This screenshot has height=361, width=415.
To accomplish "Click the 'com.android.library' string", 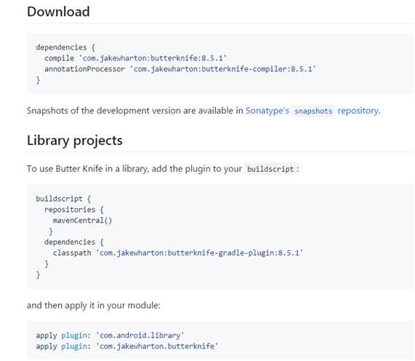I will coord(140,336).
